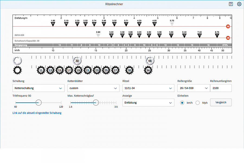The height and width of the screenshot is (163, 244).
Task: Click the 30-tooth chainring icon
Action: [77, 61]
